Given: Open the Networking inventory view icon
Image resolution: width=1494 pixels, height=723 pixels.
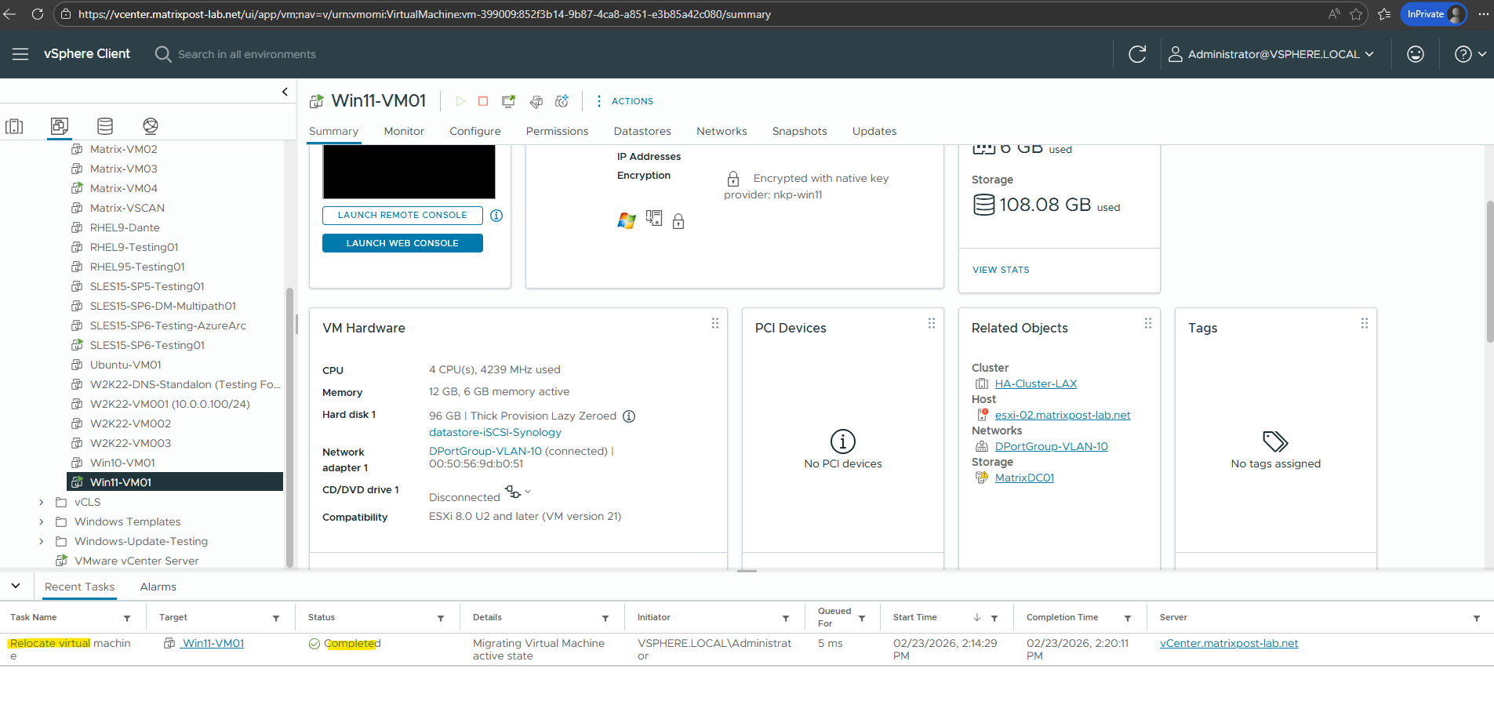Looking at the screenshot, I should point(151,126).
